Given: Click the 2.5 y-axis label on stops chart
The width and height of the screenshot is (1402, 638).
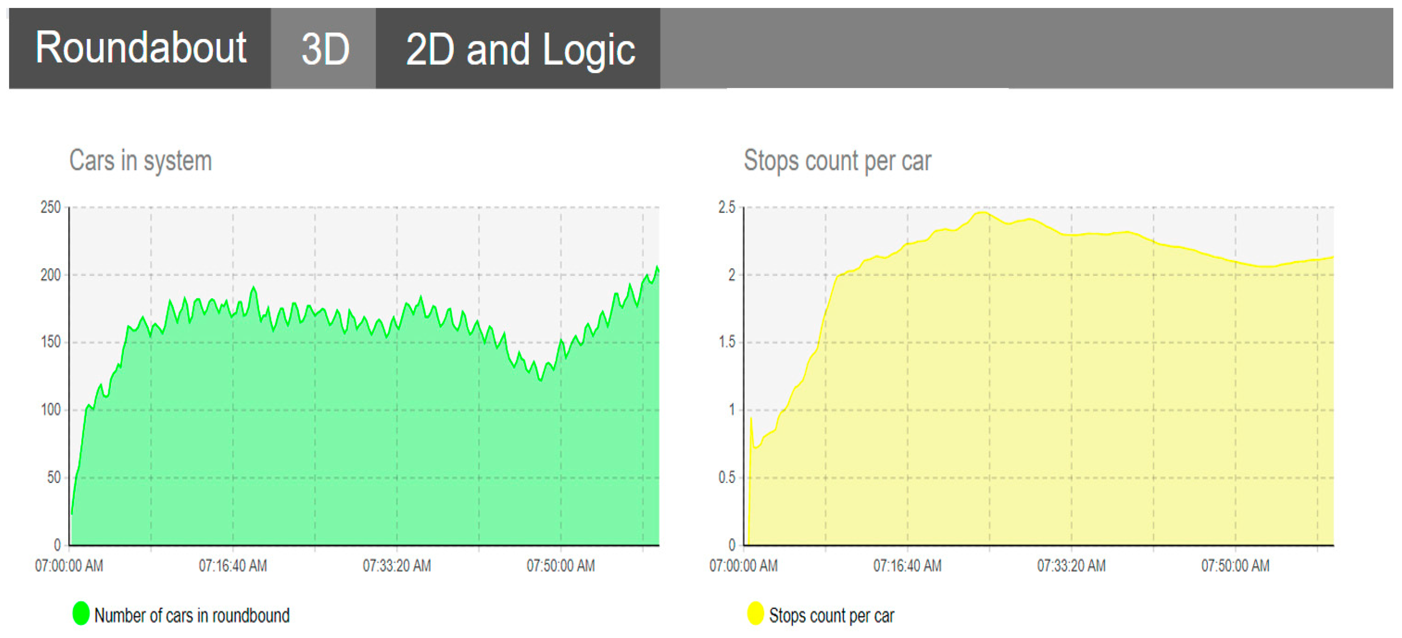Looking at the screenshot, I should [x=727, y=207].
